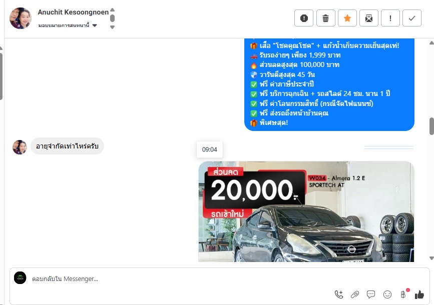The width and height of the screenshot is (434, 305).
Task: Select the customer age limit message bubble
Action: pos(67,146)
